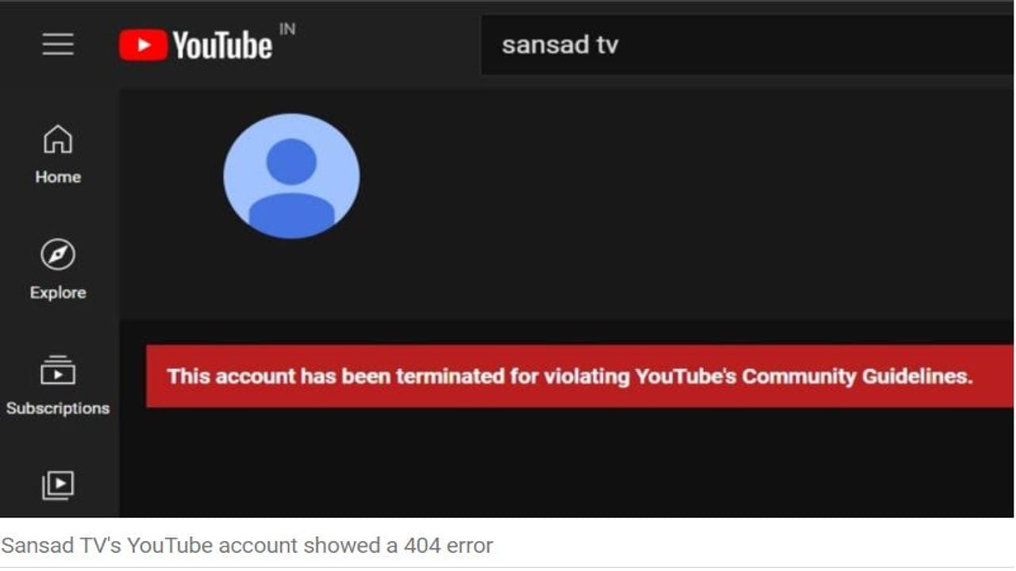The height and width of the screenshot is (571, 1016).
Task: Click the default channel avatar picture
Action: coord(291,176)
